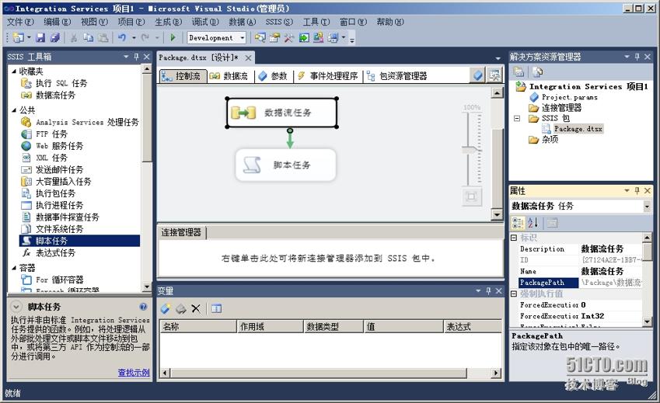Switch to the 事件处理程序 tab
Screen dimensions: 660x403
327,76
